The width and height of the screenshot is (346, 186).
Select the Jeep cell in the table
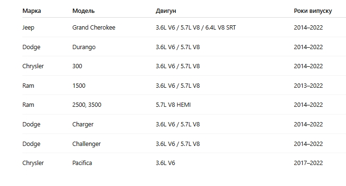coord(28,28)
